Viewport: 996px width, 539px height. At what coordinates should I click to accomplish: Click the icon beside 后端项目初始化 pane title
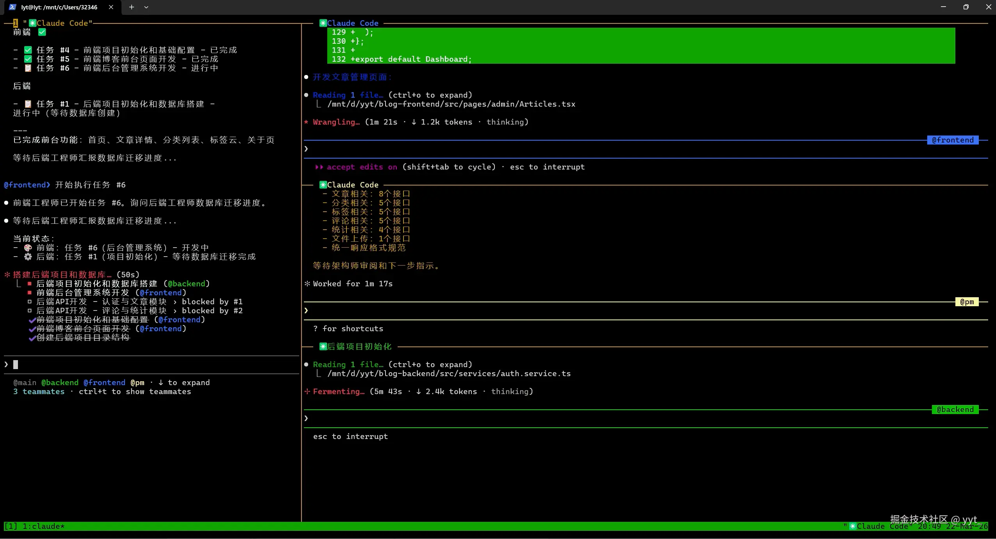click(x=323, y=346)
